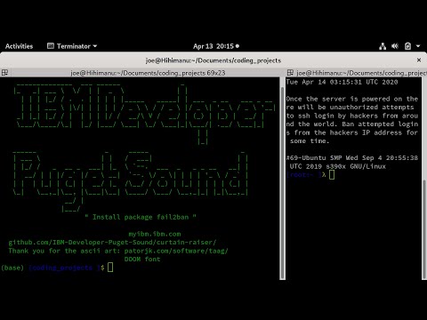
Task: Click the right terminal root prompt cursor
Action: tap(332, 174)
